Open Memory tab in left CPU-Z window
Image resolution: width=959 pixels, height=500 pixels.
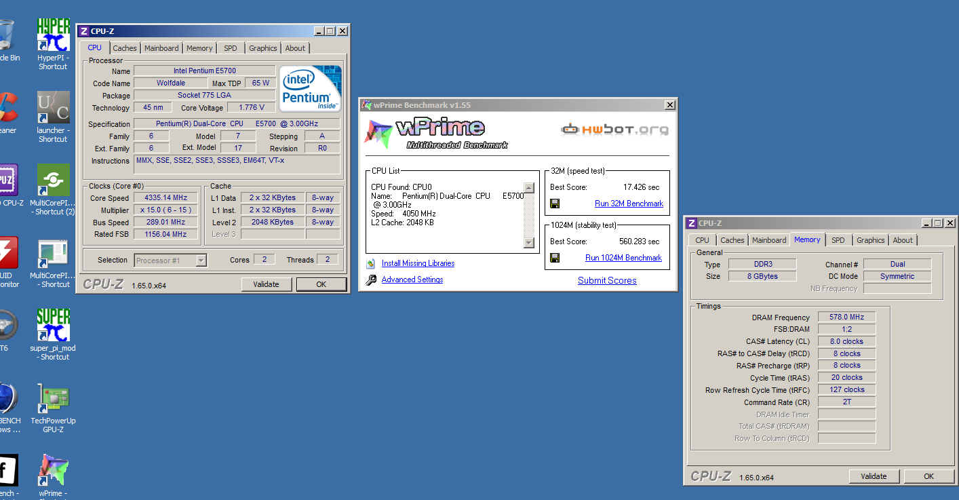199,48
